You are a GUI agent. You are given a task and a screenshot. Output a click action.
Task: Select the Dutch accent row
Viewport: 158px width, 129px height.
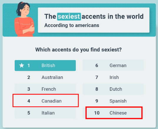pos(113,89)
